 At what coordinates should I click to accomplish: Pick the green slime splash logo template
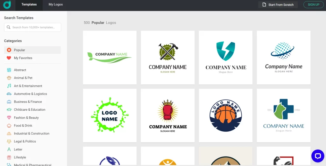coord(110,115)
